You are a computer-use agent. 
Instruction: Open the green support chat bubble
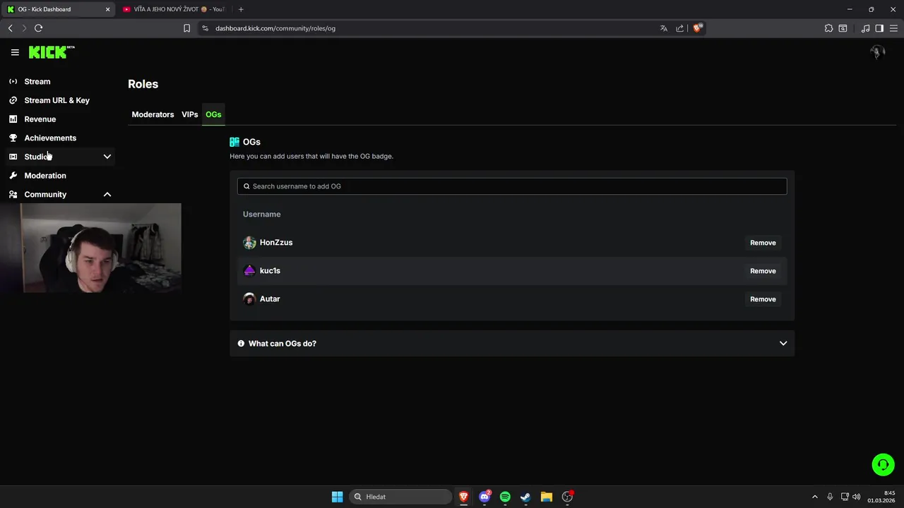point(883,464)
